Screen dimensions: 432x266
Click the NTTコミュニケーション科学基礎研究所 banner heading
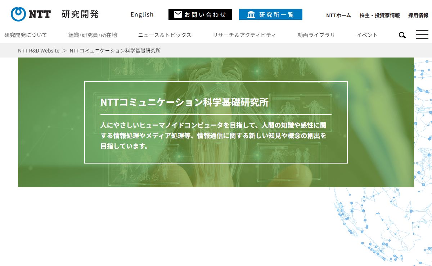[x=185, y=102]
